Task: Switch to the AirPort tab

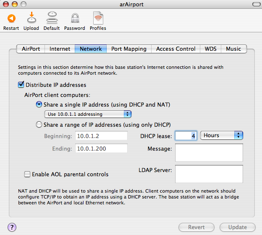Action: point(31,49)
